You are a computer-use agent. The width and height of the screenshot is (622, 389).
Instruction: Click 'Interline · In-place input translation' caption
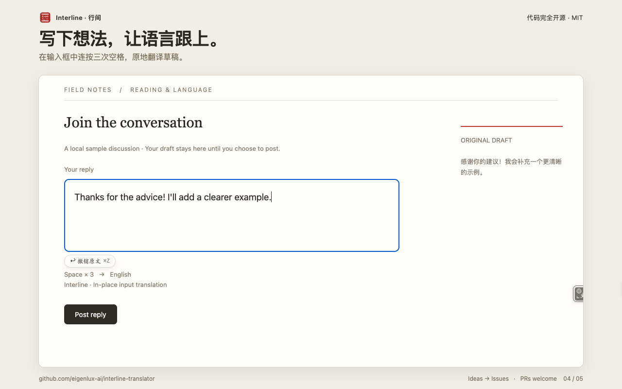pyautogui.click(x=116, y=285)
